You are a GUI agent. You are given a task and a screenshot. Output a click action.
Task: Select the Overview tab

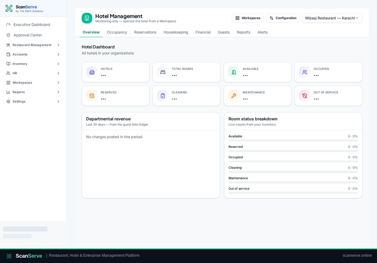pos(91,32)
